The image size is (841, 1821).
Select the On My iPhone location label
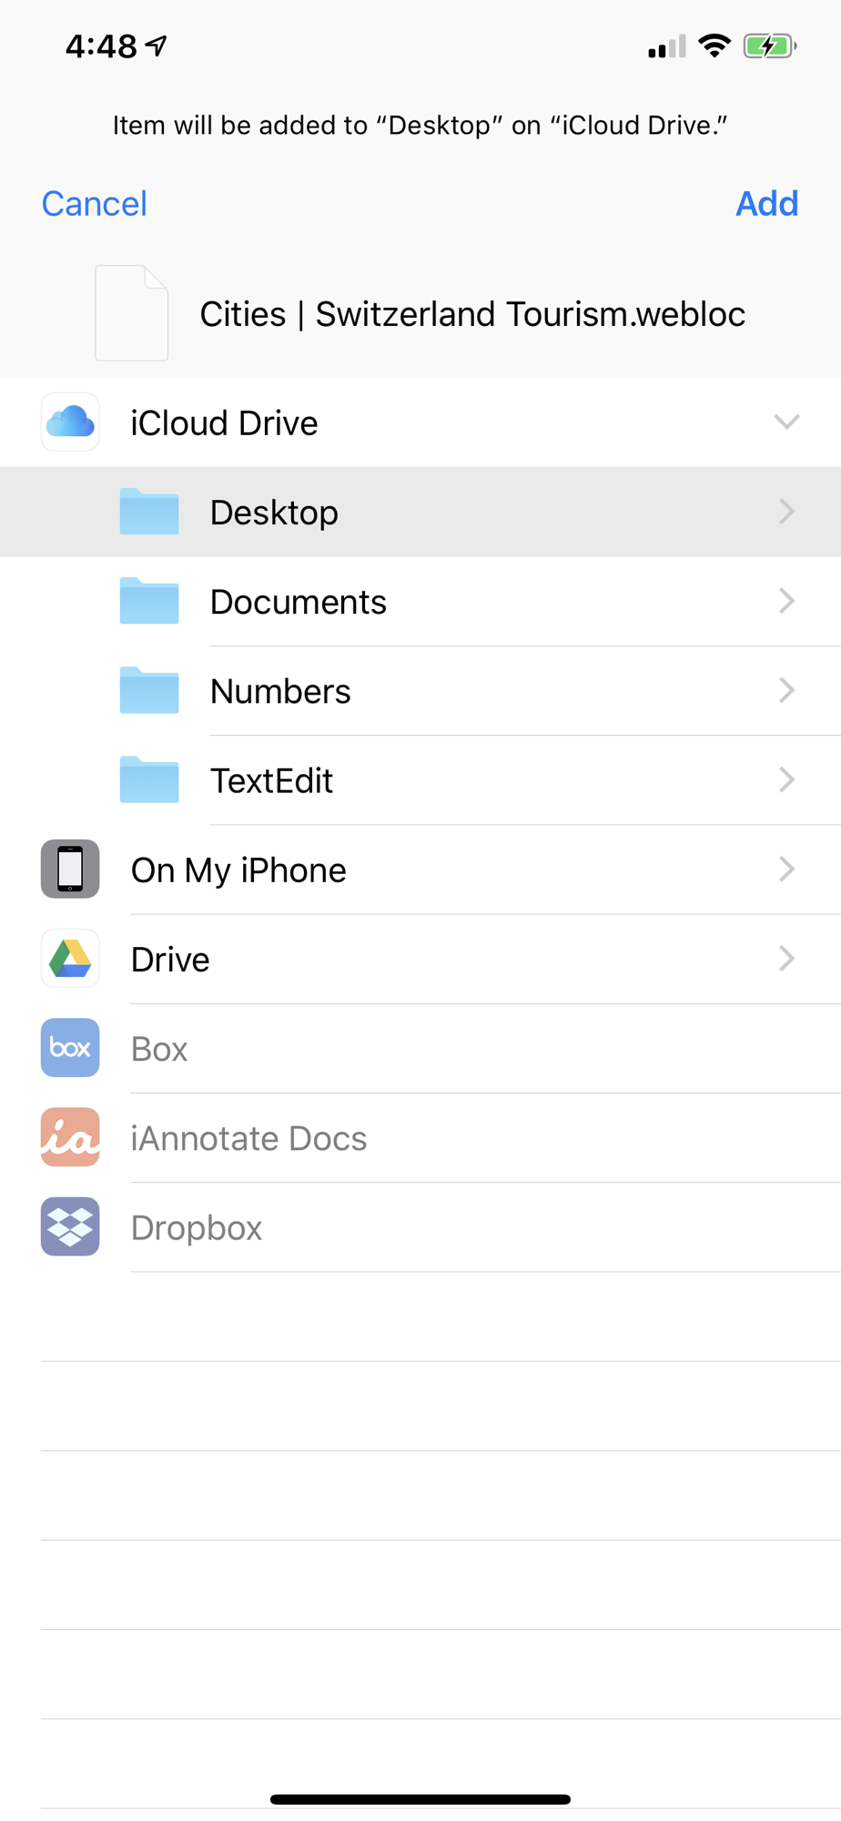238,870
